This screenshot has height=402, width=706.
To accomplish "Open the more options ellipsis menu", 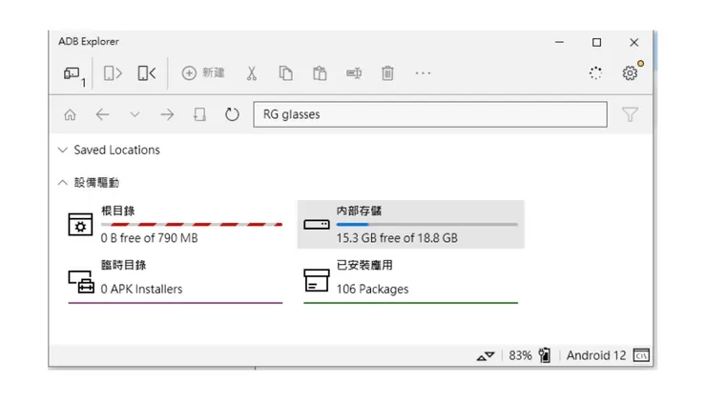I will [423, 73].
